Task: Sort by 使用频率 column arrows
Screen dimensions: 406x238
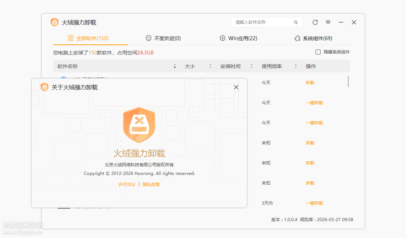Action: (296, 66)
